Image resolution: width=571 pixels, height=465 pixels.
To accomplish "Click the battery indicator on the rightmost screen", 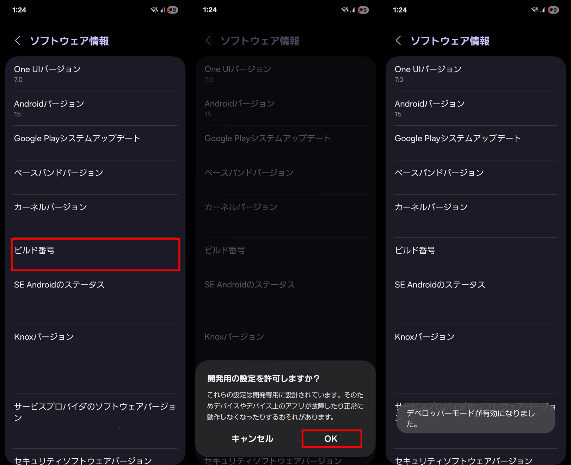I will pos(553,10).
